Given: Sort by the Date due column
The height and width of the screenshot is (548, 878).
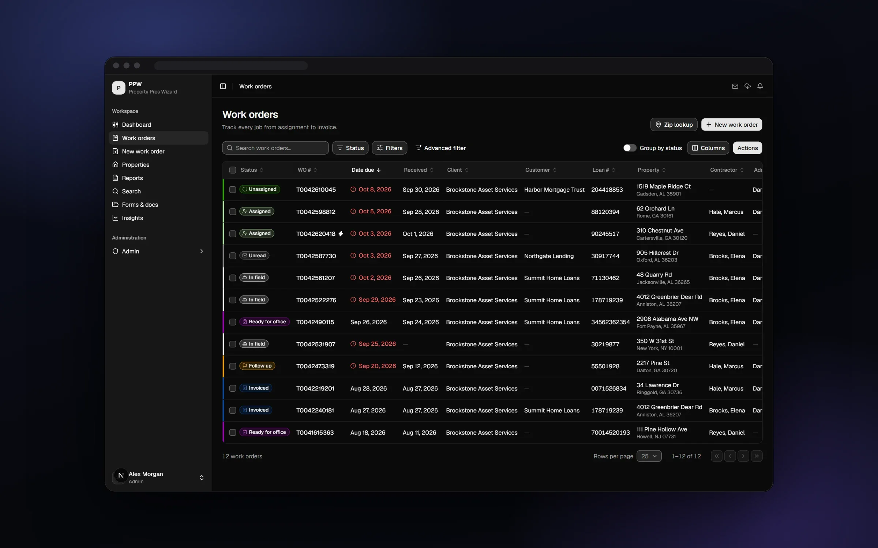Looking at the screenshot, I should [366, 170].
